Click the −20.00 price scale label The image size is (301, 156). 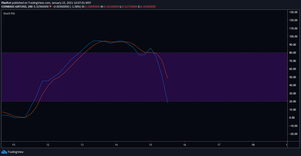click(293, 134)
